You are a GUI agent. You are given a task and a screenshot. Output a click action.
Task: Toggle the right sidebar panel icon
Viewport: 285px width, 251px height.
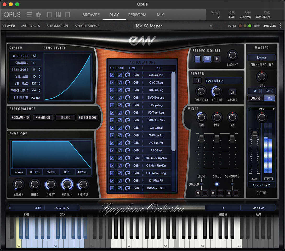click(68, 15)
